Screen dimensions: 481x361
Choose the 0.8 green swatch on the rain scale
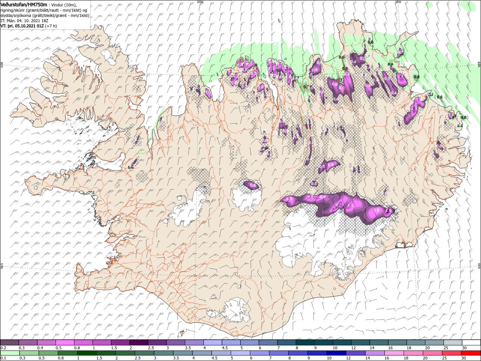67,353
